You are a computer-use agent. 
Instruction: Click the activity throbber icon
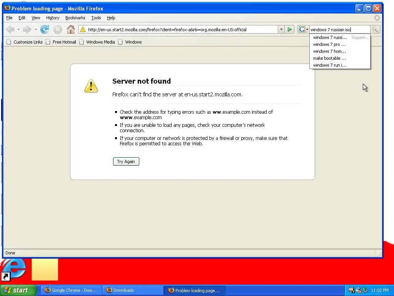pos(377,18)
